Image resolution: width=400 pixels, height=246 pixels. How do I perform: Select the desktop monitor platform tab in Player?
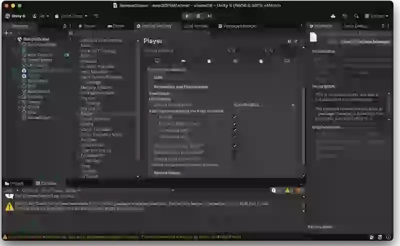(x=157, y=61)
